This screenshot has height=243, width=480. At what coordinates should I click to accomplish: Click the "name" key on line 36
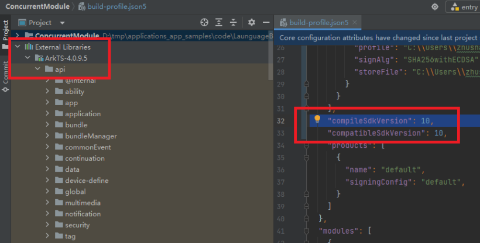pyautogui.click(x=358, y=169)
